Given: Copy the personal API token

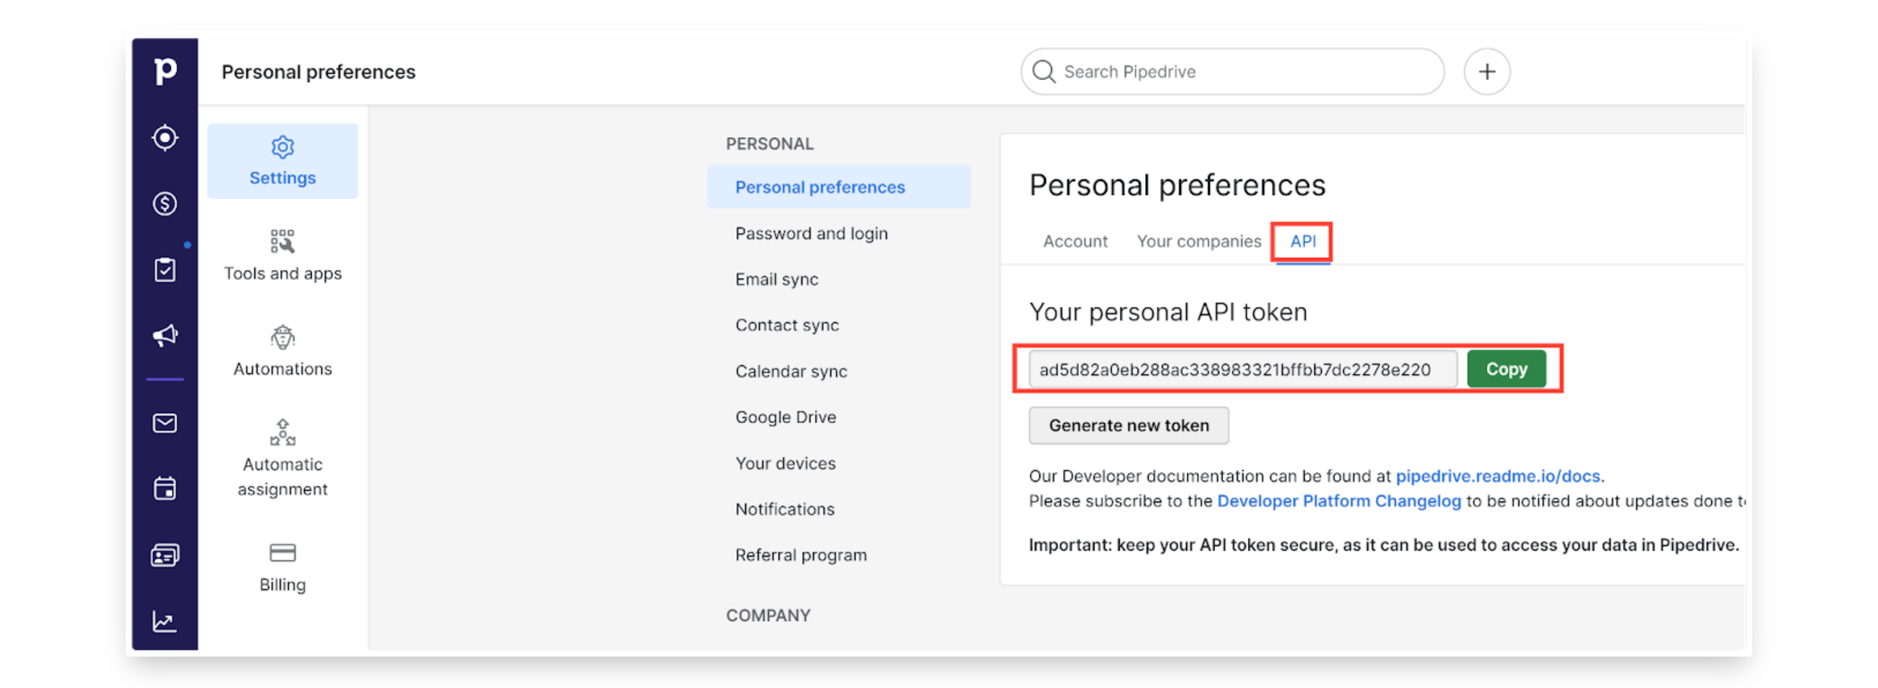Looking at the screenshot, I should coord(1506,369).
